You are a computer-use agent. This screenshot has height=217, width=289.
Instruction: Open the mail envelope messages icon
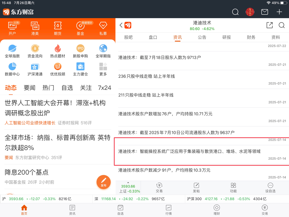264,12
